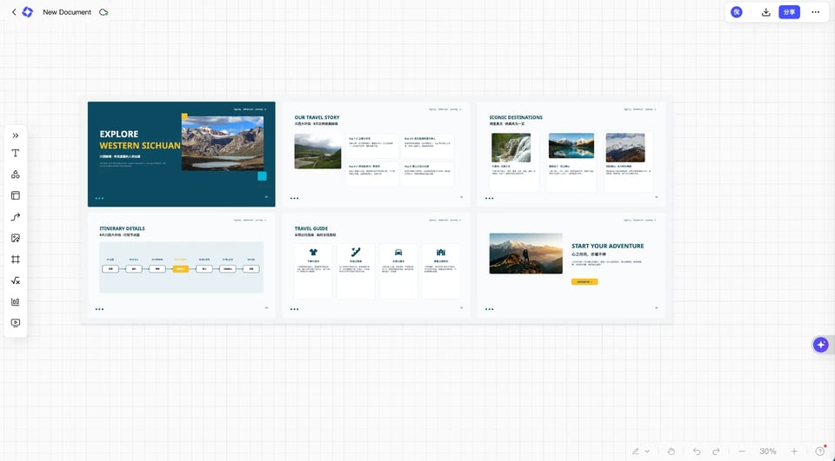Click the EXPLORE heading text
This screenshot has width=835, height=461.
119,134
